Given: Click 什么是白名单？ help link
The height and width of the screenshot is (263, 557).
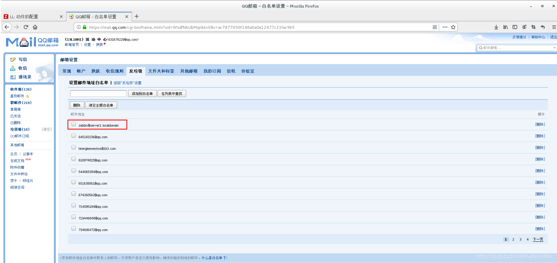Looking at the screenshot, I should (213, 258).
